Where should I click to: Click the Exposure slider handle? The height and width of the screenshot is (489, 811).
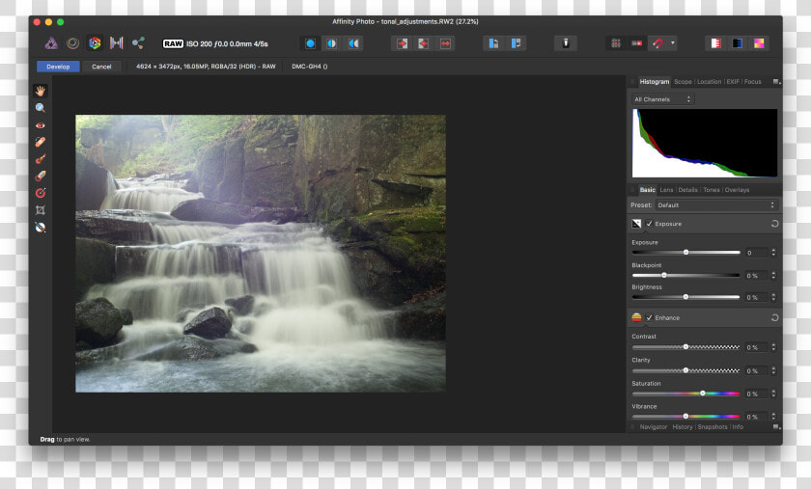pos(685,253)
